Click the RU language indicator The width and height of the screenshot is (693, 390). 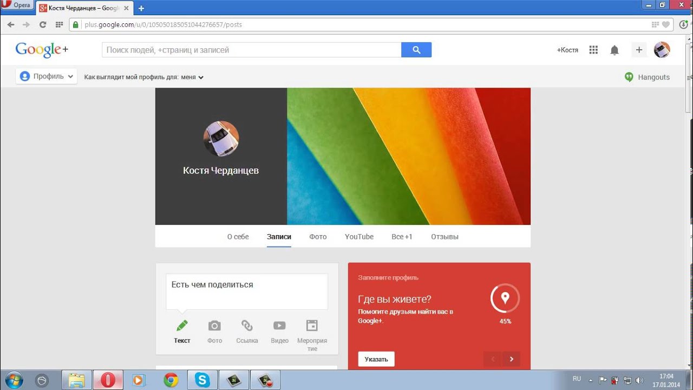[x=577, y=379]
